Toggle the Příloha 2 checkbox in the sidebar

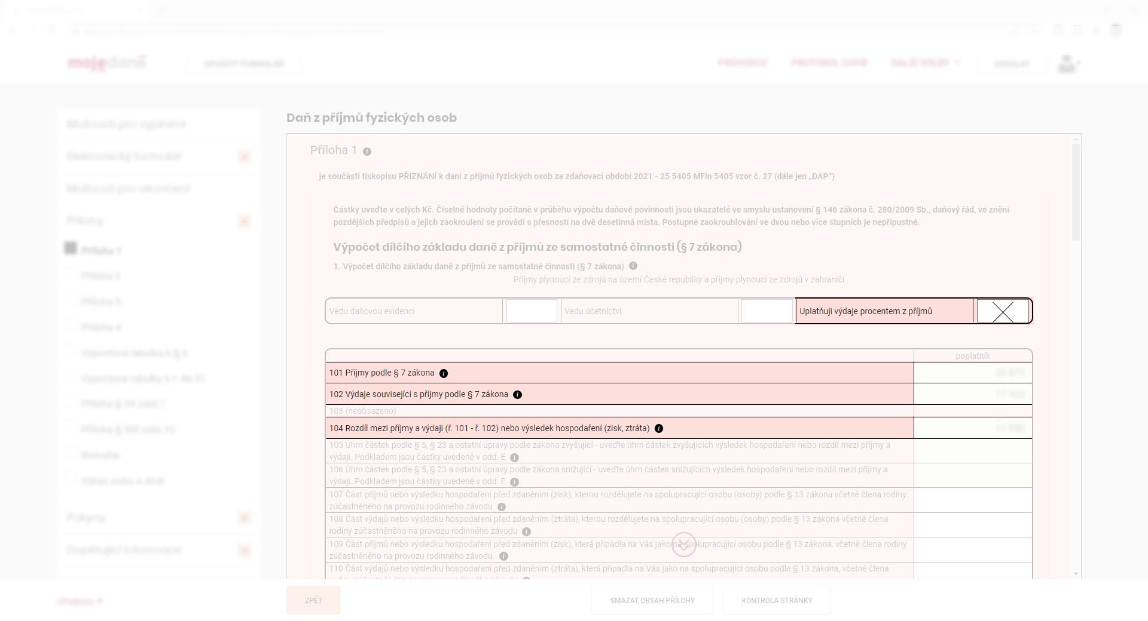click(71, 275)
